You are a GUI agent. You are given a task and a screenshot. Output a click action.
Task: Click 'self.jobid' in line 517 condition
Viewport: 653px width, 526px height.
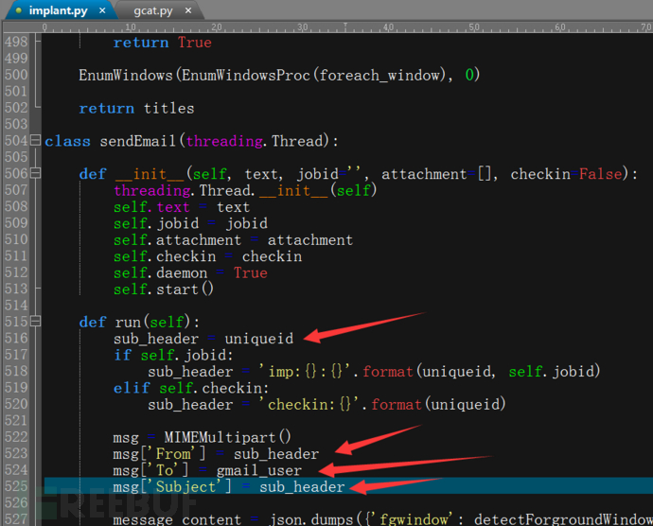(185, 355)
